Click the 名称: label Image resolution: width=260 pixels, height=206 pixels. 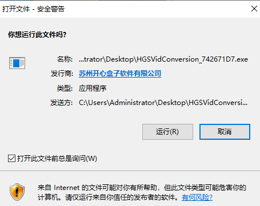coord(65,59)
